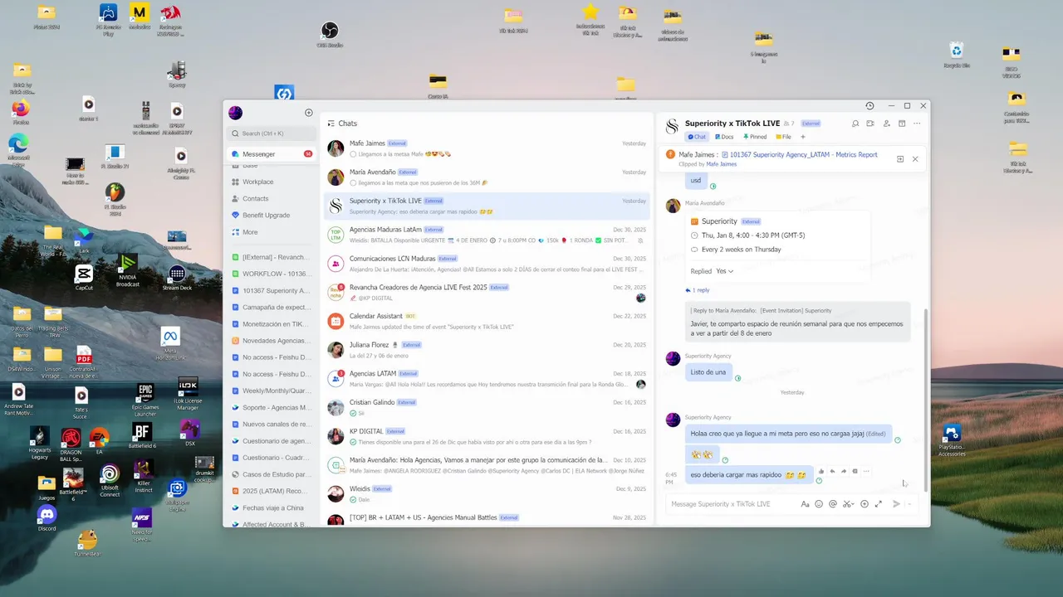Viewport: 1063px width, 597px height.
Task: Open Workplace in the sidebar
Action: 272,182
